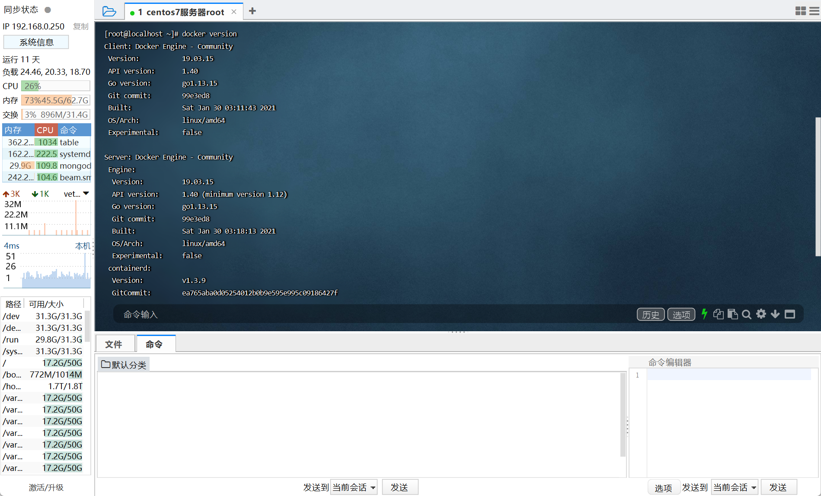The width and height of the screenshot is (821, 496).
Task: Open the hamburger main menu
Action: pyautogui.click(x=815, y=11)
